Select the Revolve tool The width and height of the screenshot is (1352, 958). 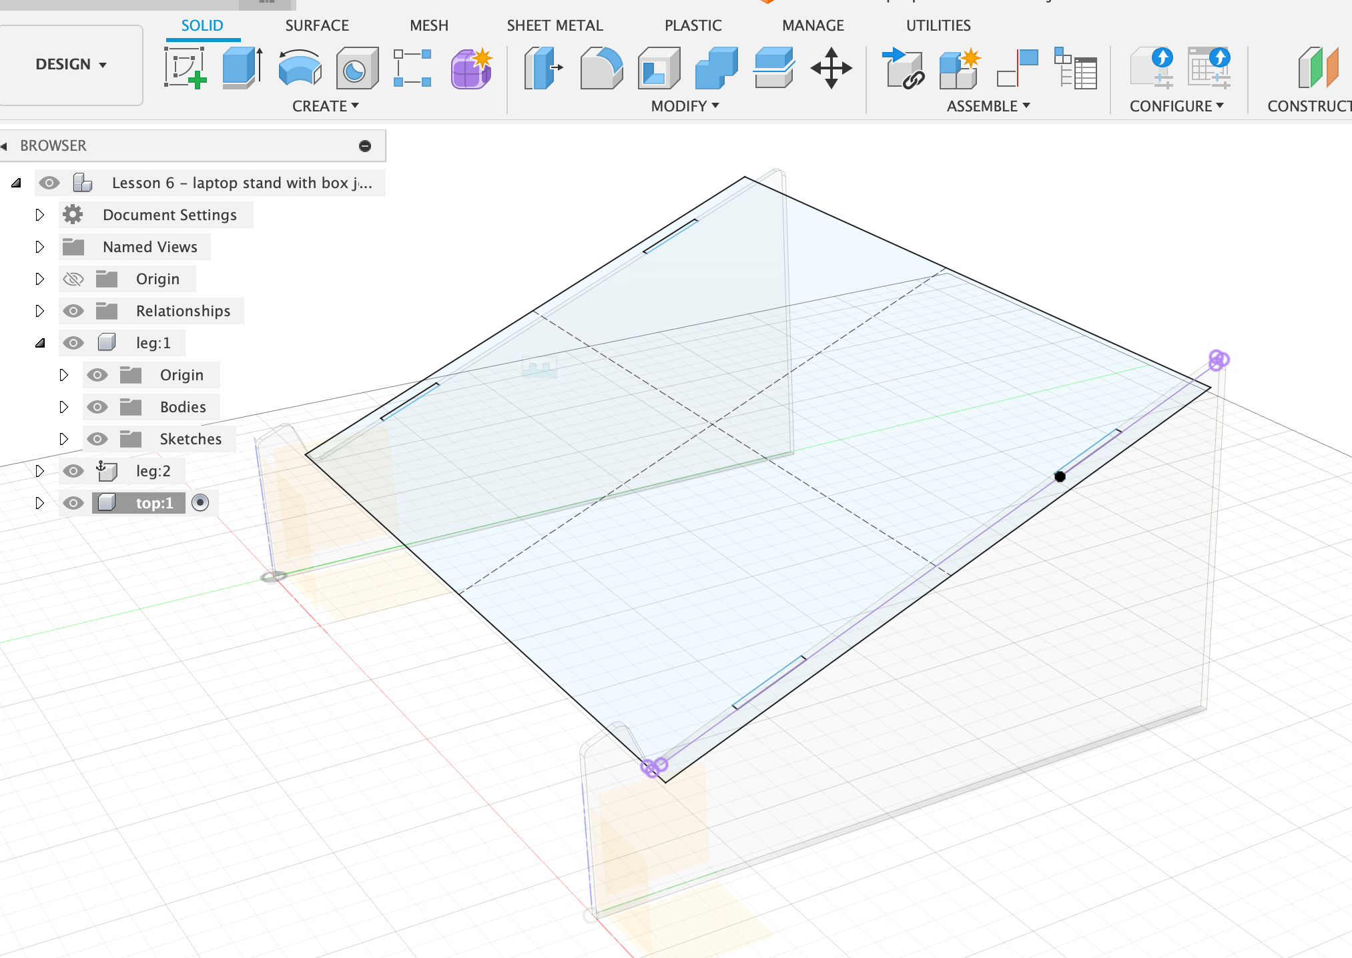(x=300, y=67)
